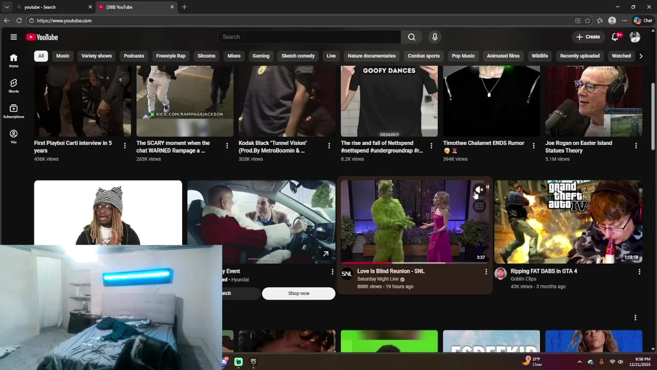This screenshot has height=370, width=657.
Task: Open Love Is Blind Reunion - SNL title
Action: pyautogui.click(x=391, y=271)
